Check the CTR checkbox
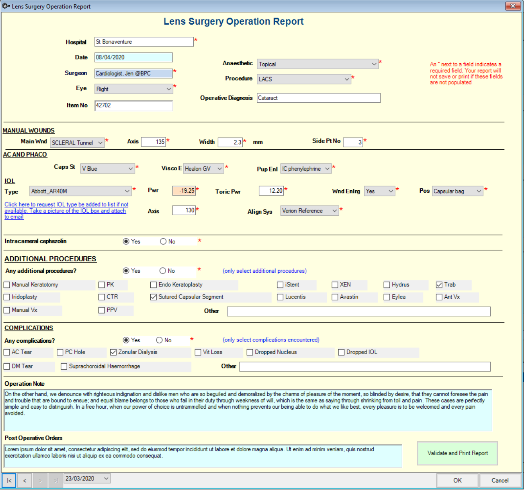524x490 pixels. (x=102, y=297)
